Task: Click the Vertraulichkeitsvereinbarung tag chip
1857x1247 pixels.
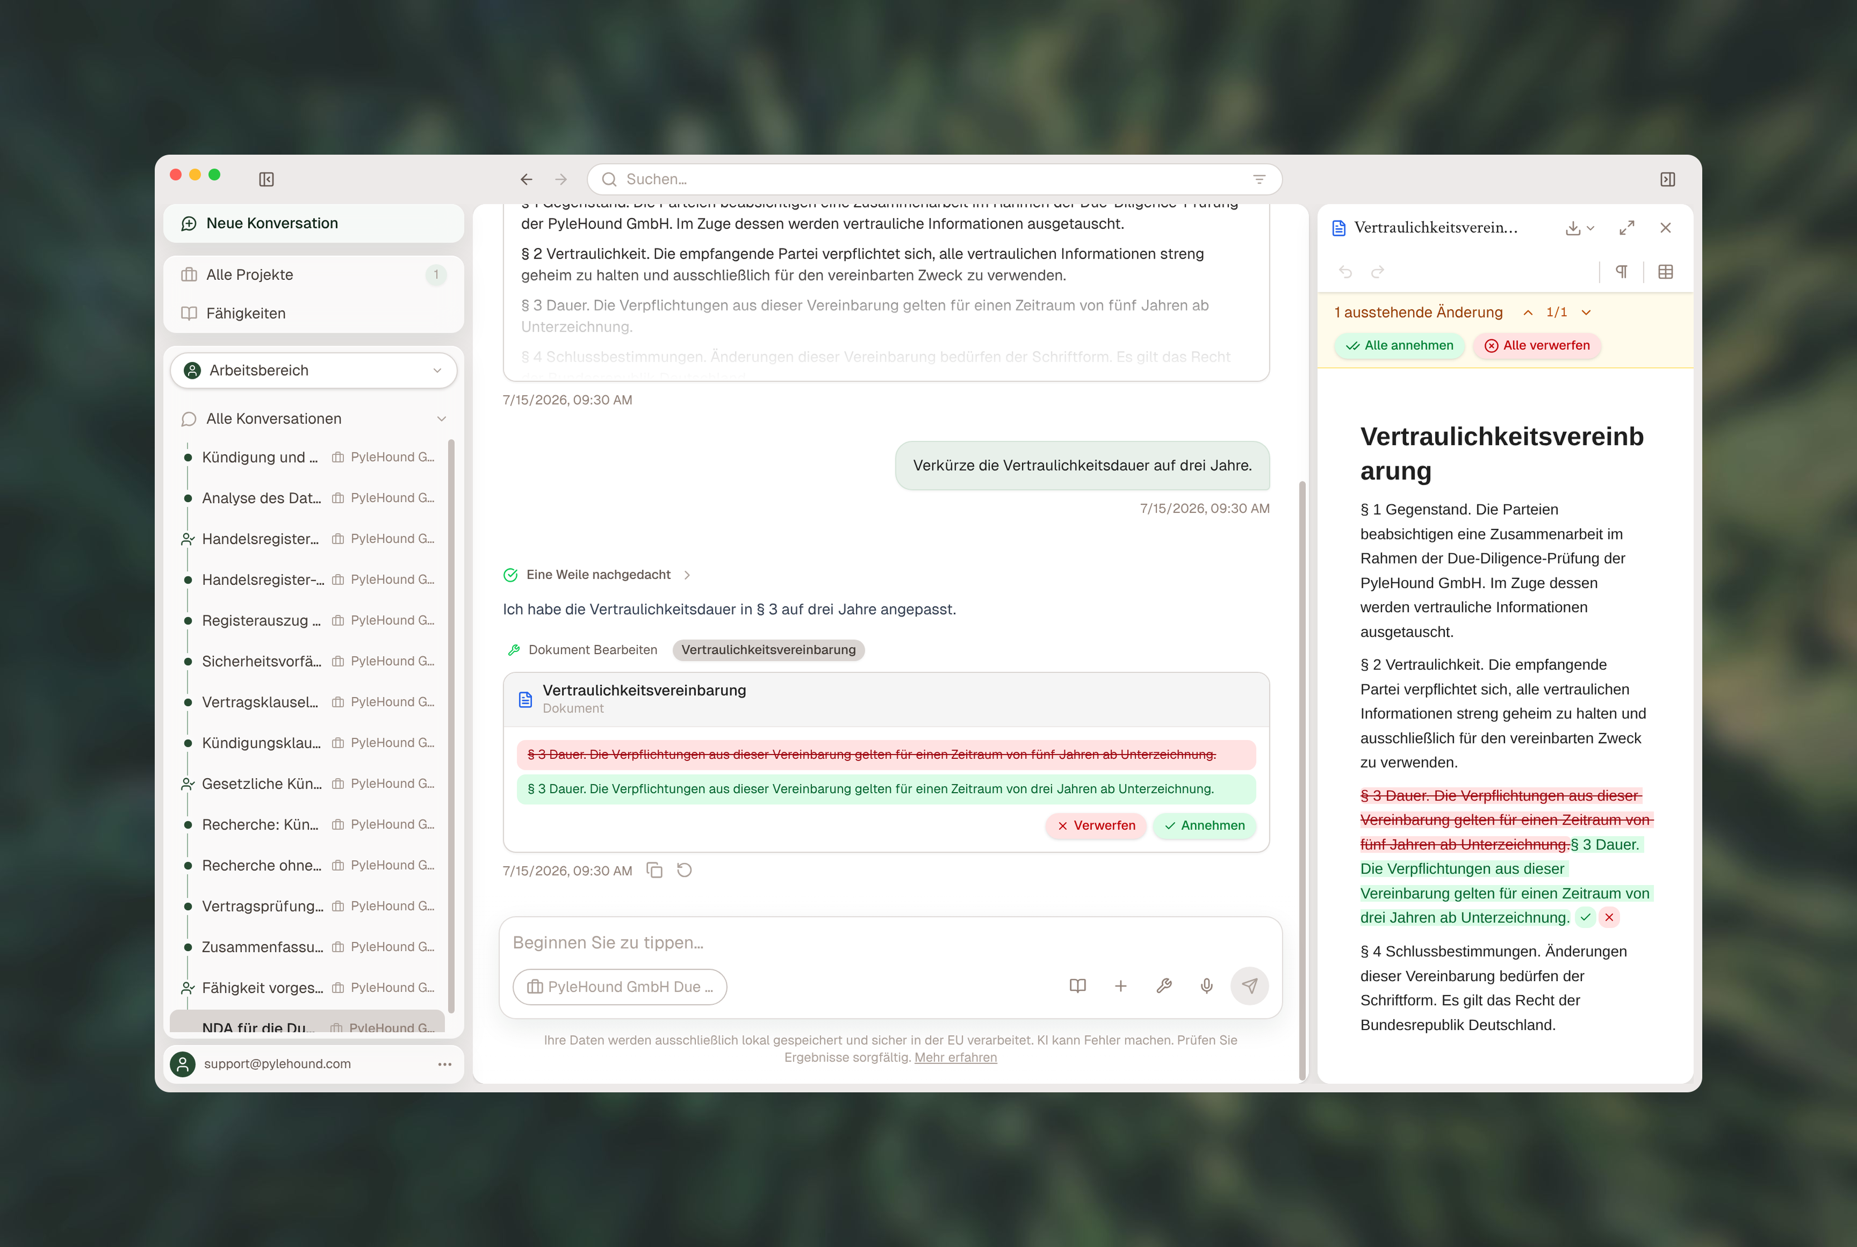Action: [x=768, y=650]
